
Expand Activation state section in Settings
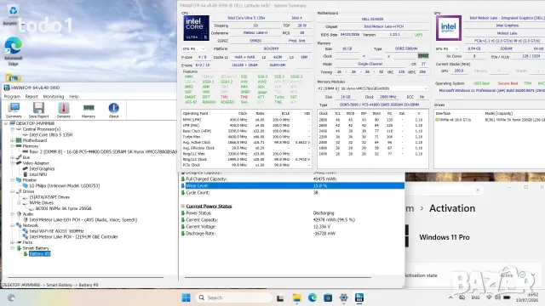click(533, 275)
